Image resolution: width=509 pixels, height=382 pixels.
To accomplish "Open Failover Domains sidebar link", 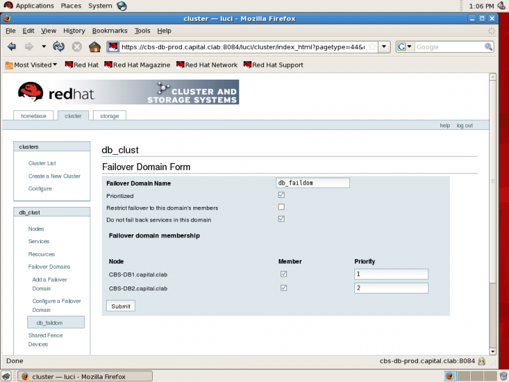I will click(49, 267).
